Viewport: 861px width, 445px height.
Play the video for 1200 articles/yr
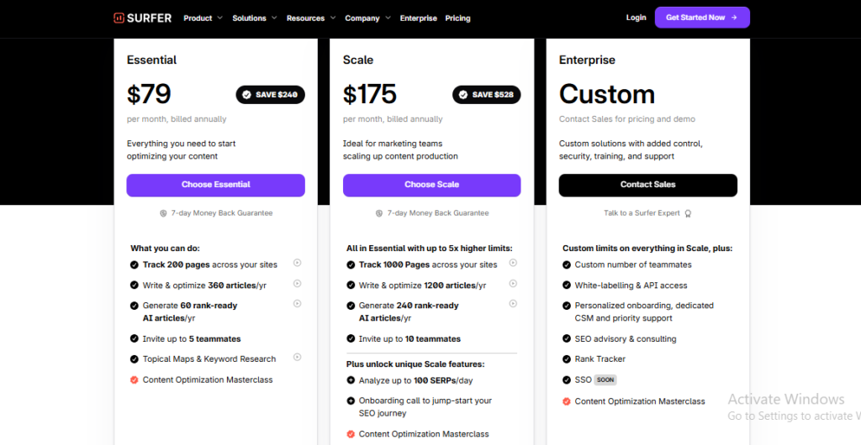pos(513,283)
